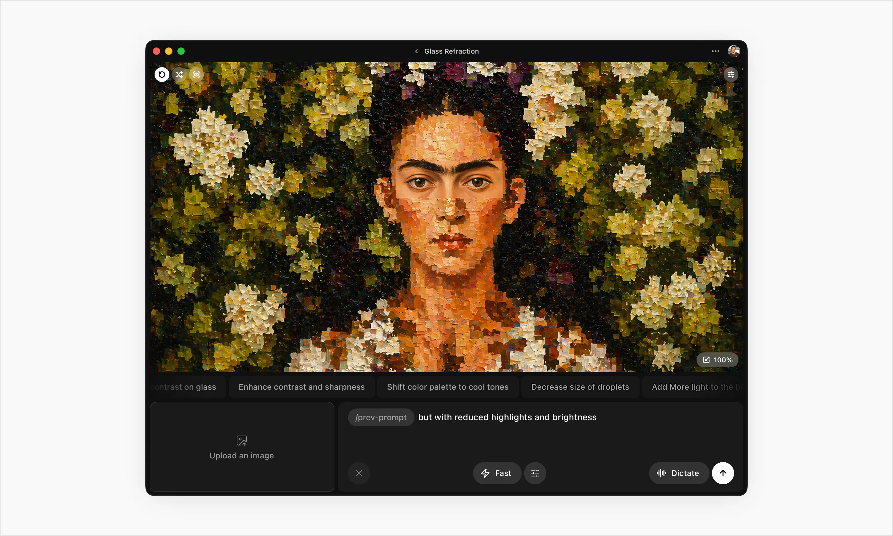Go back using the chevron beside Glass Refraction
Image resolution: width=893 pixels, height=536 pixels.
pos(416,51)
